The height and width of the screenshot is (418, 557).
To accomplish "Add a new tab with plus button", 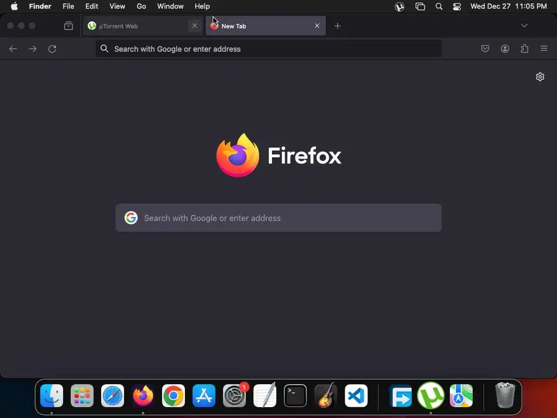I will [337, 26].
